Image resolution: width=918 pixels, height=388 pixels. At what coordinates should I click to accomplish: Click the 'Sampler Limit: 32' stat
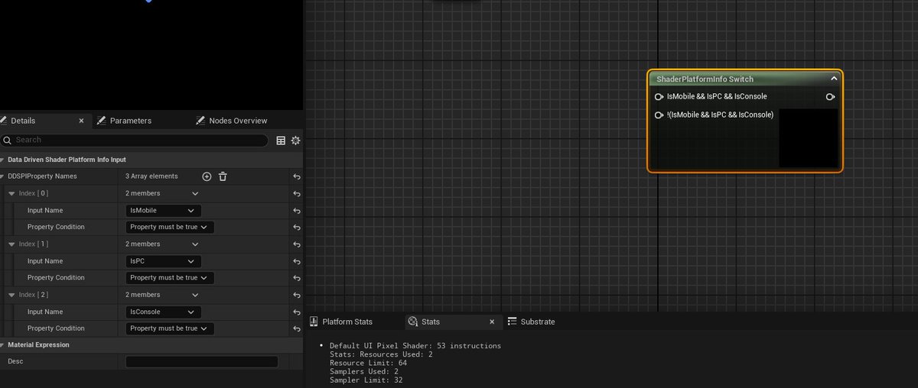click(366, 380)
